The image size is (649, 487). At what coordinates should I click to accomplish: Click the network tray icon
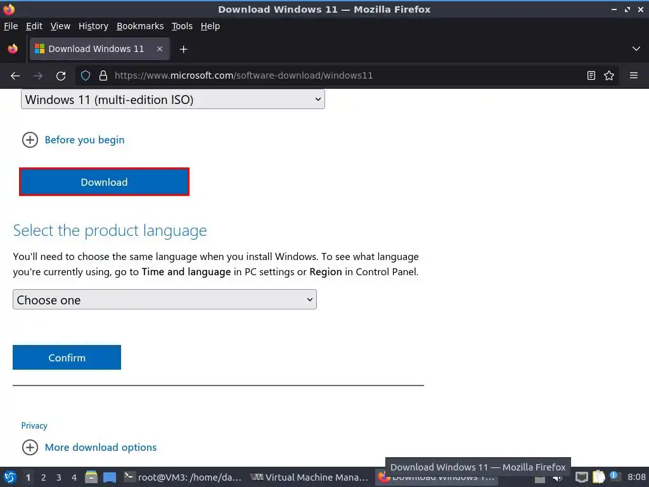click(x=582, y=477)
